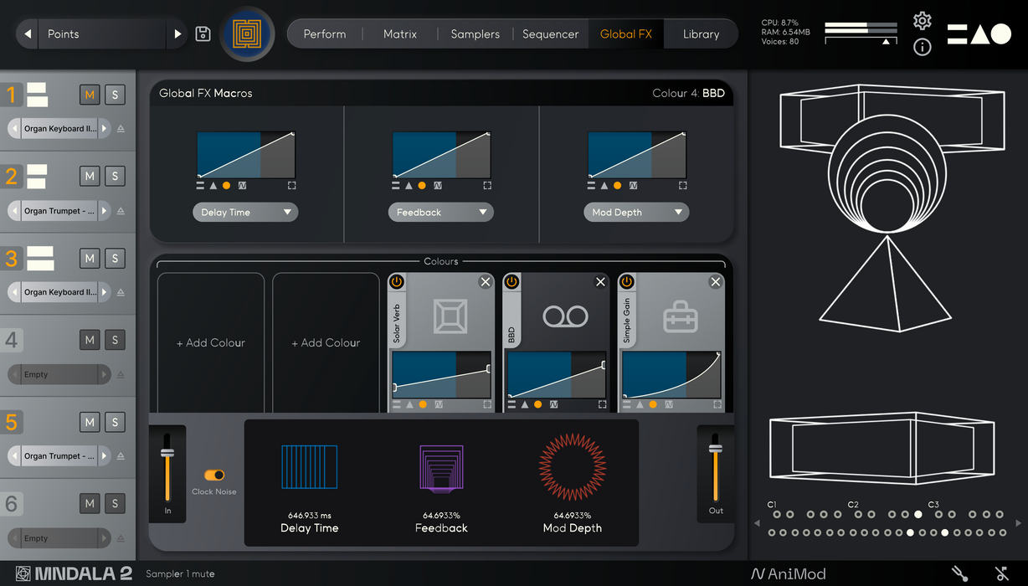
Task: Solo sampler 2 with the S button
Action: [115, 177]
